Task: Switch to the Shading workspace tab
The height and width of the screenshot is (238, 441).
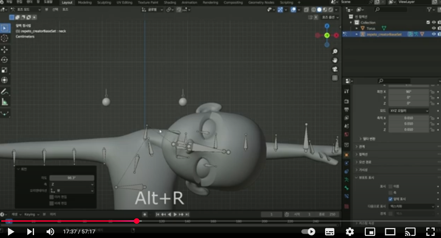Action: 170,3
